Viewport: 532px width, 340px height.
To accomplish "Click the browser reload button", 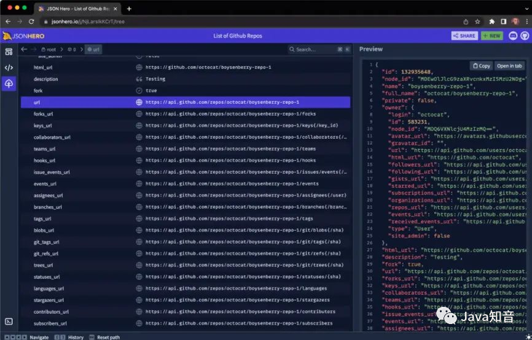I will (x=31, y=21).
